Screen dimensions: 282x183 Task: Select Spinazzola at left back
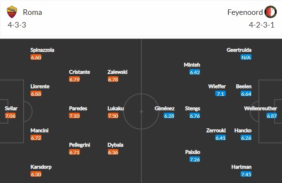coord(42,50)
